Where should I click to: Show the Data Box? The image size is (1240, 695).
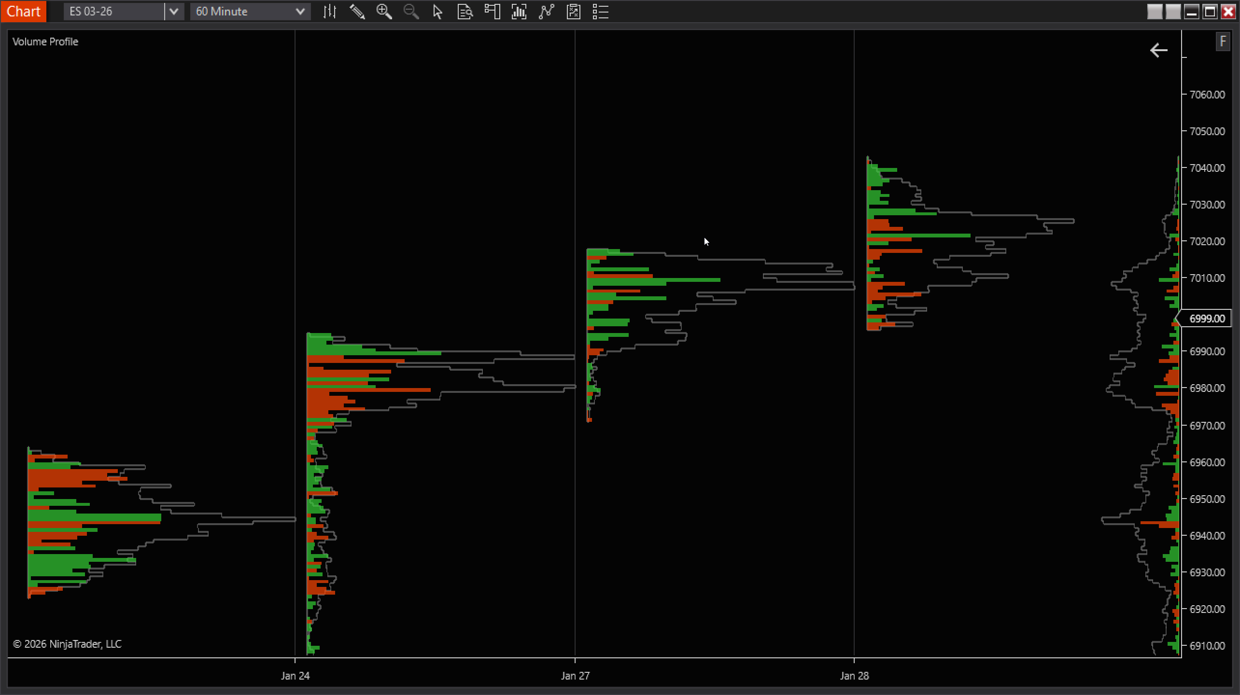point(465,12)
